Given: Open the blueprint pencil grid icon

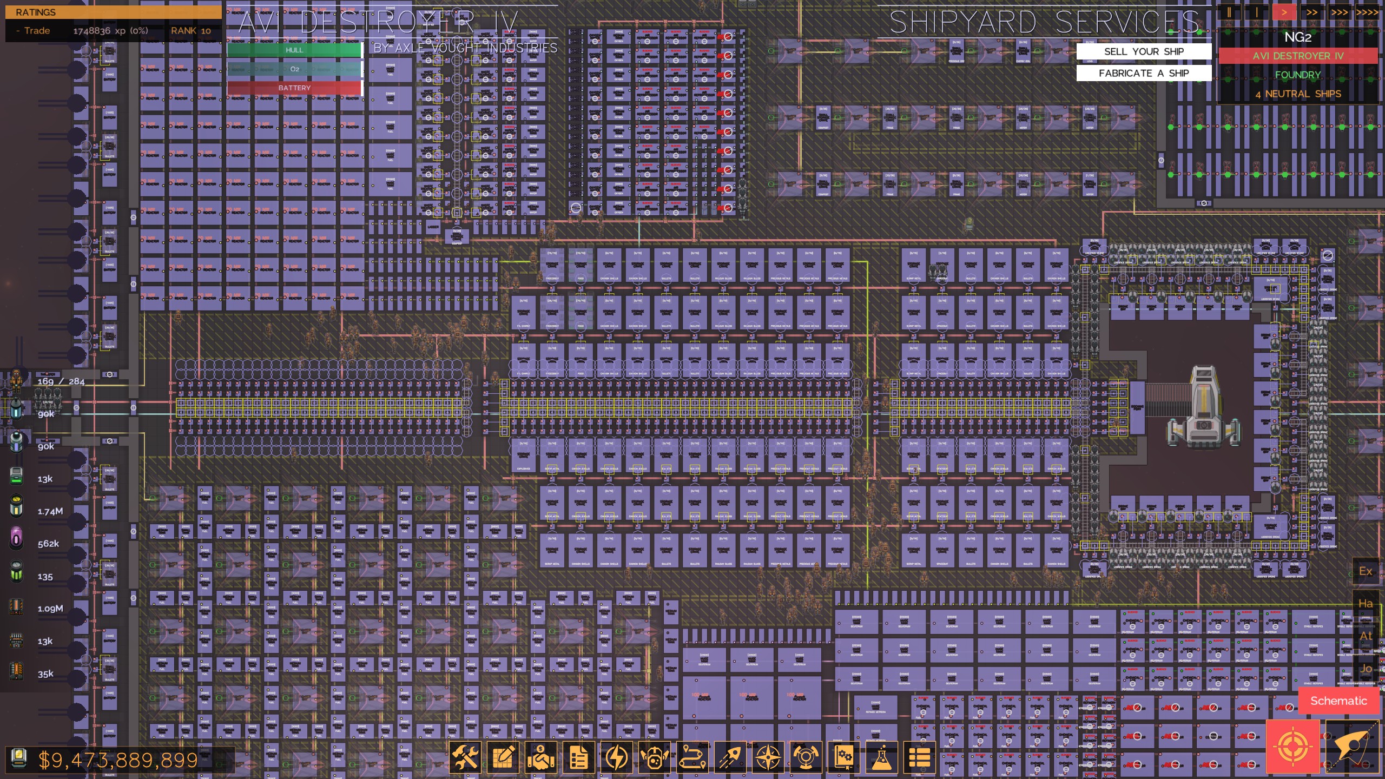Looking at the screenshot, I should [503, 757].
